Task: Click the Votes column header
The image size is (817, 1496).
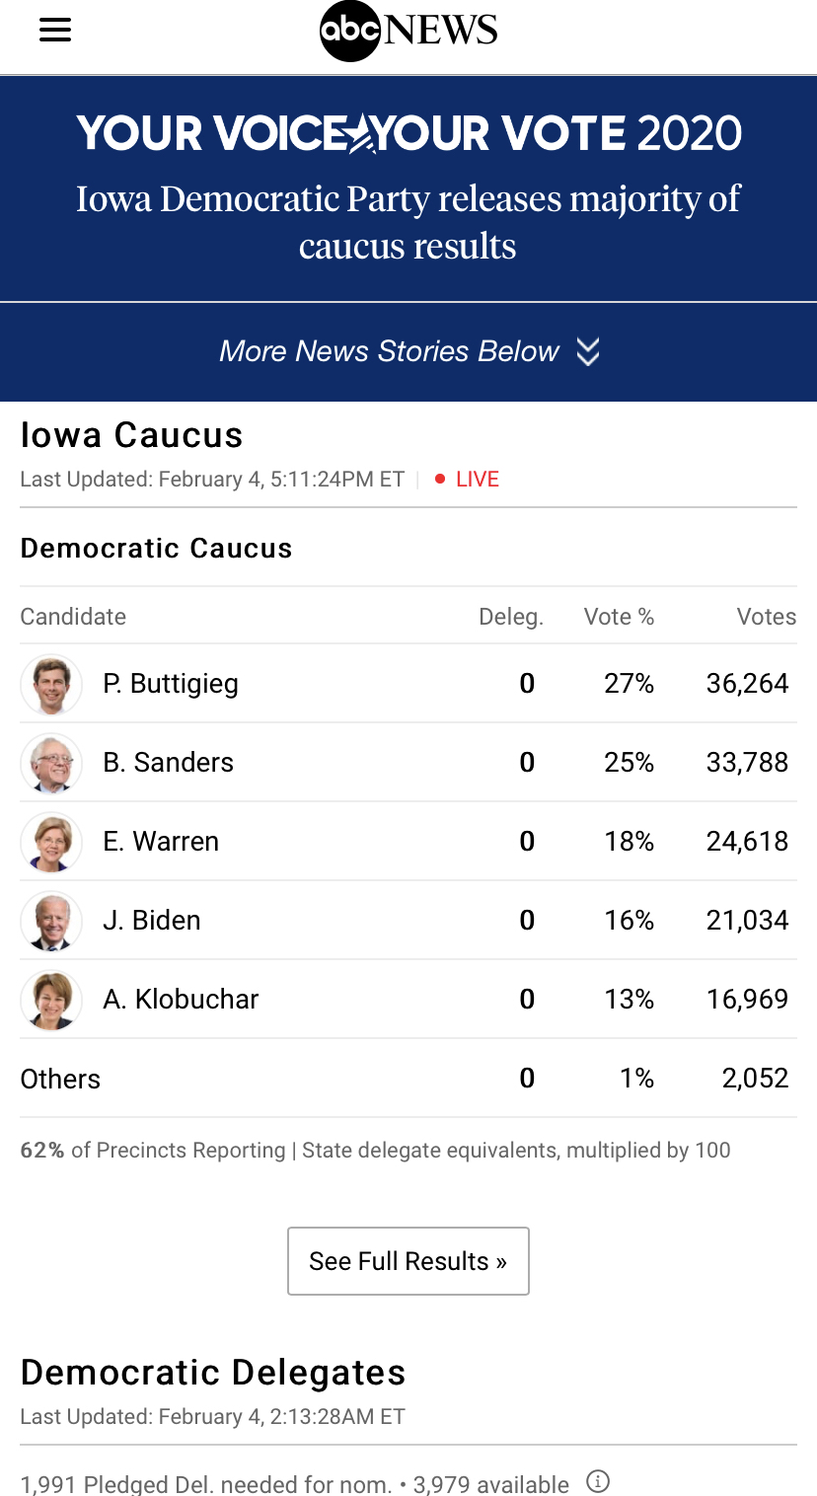Action: 767,617
